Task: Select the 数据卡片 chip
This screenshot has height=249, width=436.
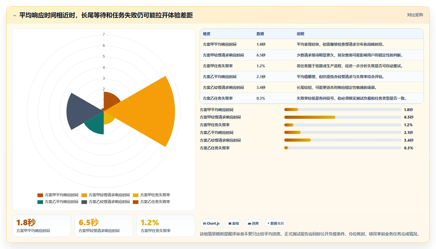Action: 276,223
